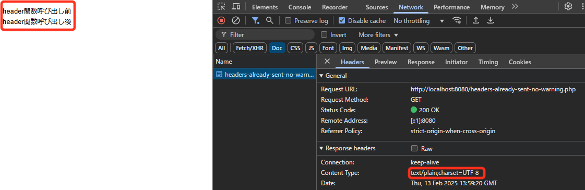Open the More filters dropdown

click(x=378, y=35)
